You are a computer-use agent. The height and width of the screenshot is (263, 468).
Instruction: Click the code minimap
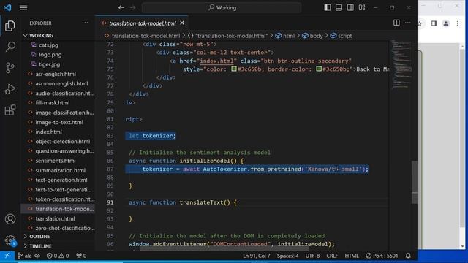[x=401, y=64]
